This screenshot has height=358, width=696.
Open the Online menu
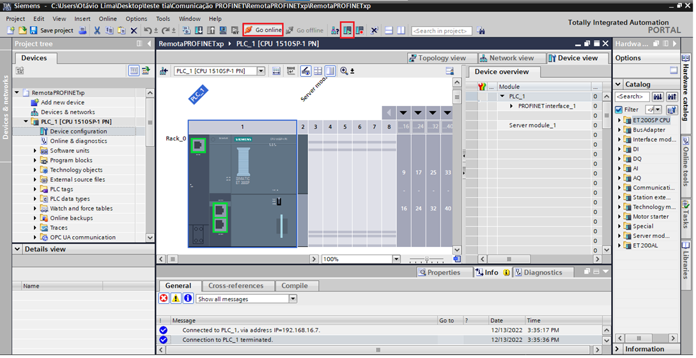click(107, 19)
